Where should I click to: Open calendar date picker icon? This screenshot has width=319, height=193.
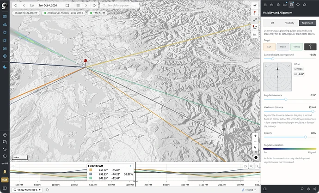click(x=67, y=6)
